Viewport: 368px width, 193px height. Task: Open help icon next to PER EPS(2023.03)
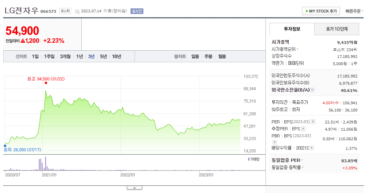pyautogui.click(x=313, y=122)
